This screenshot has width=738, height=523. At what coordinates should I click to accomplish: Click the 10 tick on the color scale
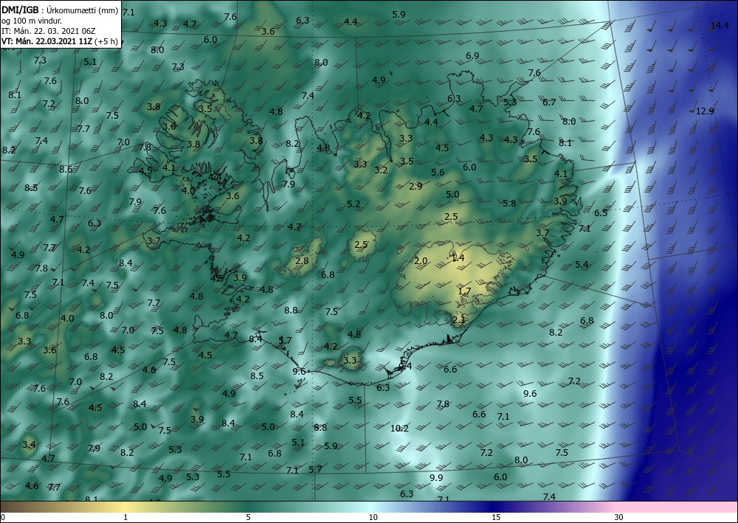[x=373, y=517]
